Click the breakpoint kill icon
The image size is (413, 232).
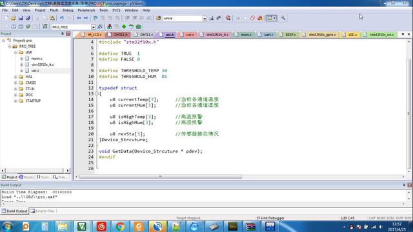[259, 18]
